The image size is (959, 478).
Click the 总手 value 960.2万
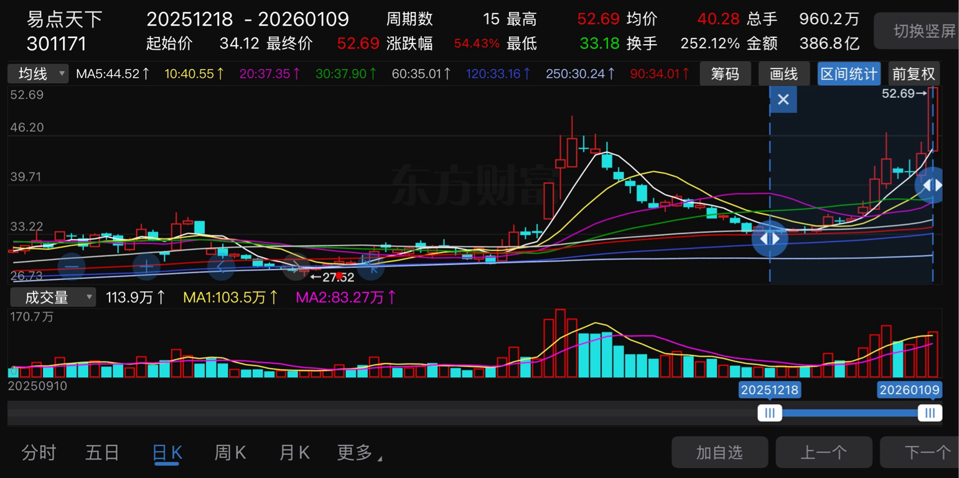829,19
